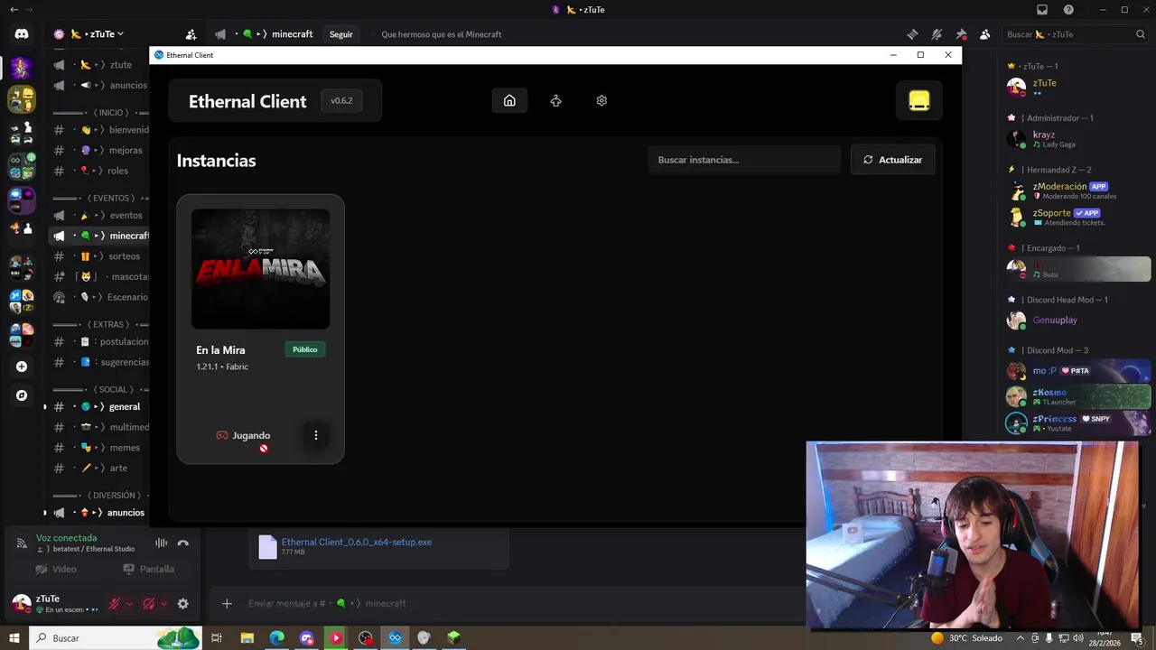Open the roles channel
Image resolution: width=1156 pixels, height=650 pixels.
click(x=99, y=171)
